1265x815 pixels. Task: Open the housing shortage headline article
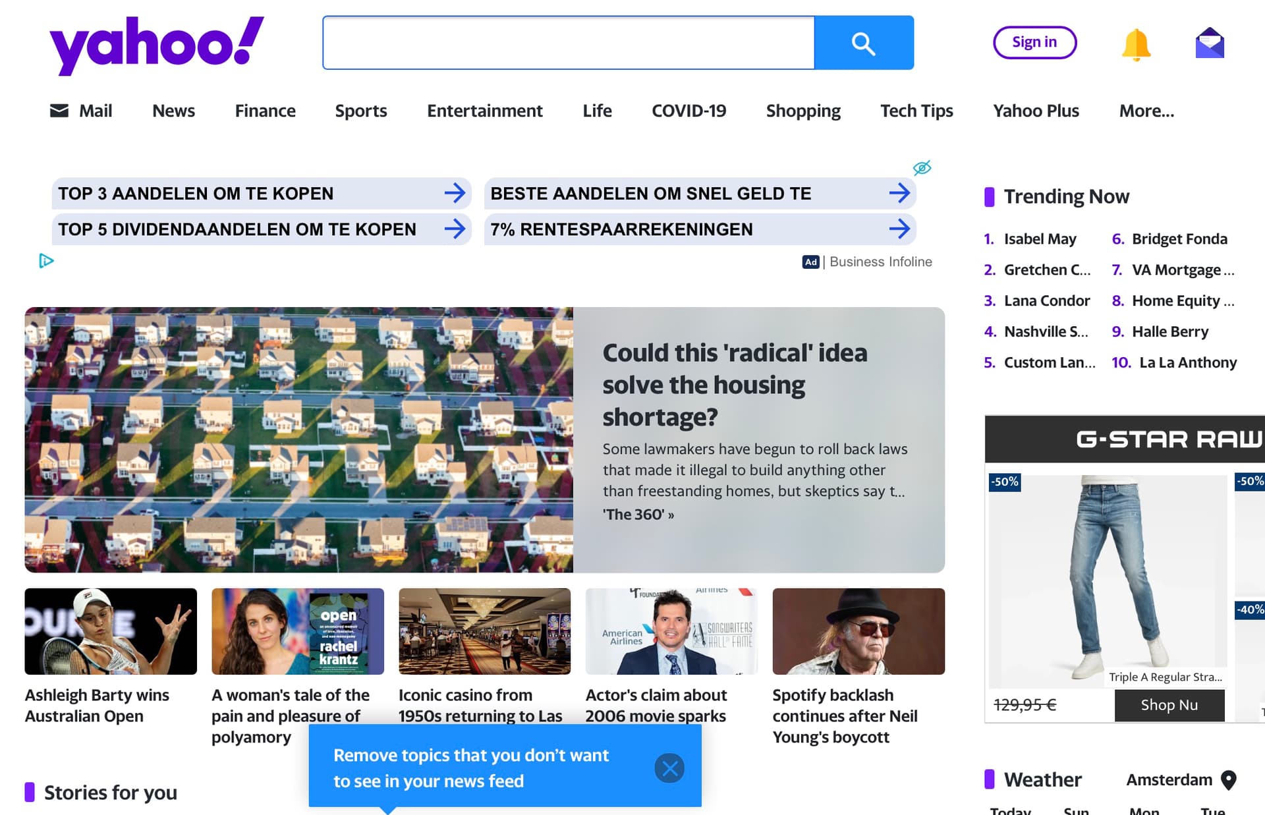735,385
